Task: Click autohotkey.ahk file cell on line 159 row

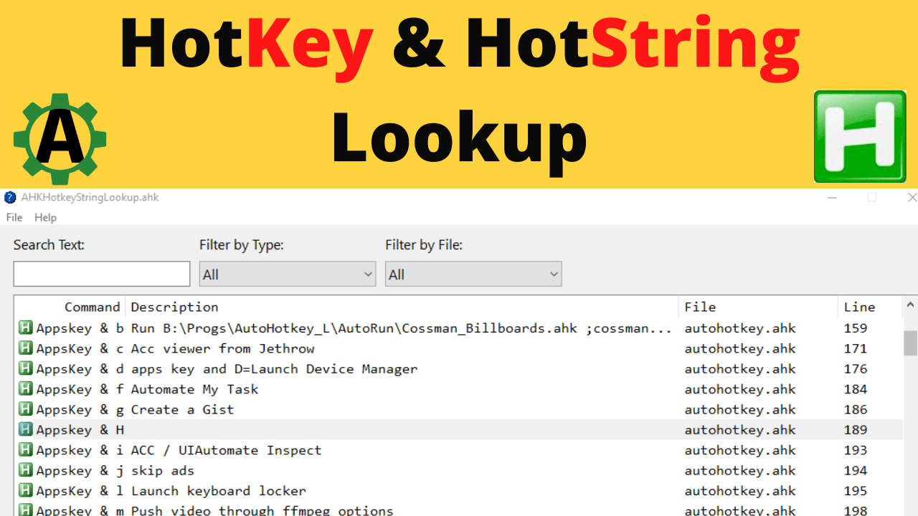Action: click(x=740, y=328)
